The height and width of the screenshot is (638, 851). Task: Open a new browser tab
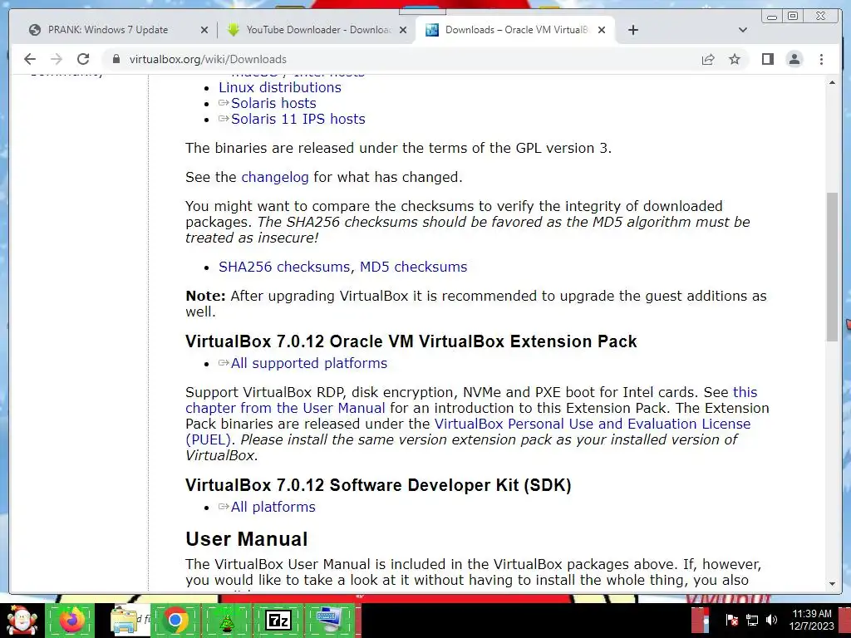pos(632,30)
